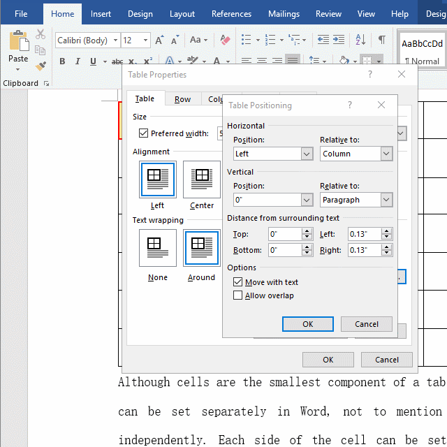Expand underline style arrow
Viewport: 447px width, 447px height.
(x=105, y=61)
